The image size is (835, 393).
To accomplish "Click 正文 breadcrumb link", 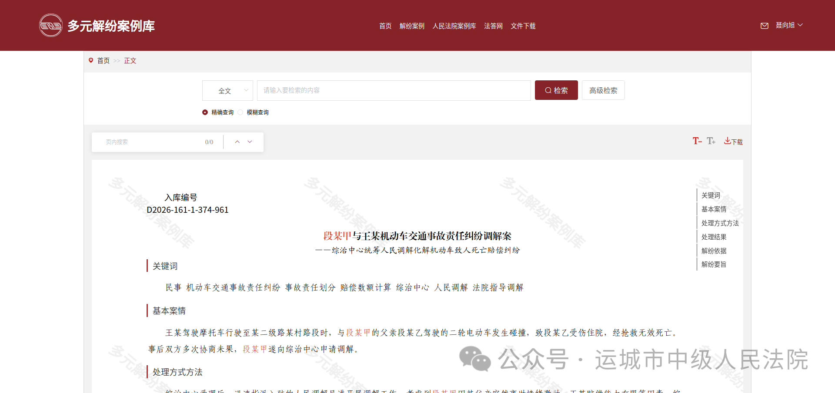I will (130, 61).
